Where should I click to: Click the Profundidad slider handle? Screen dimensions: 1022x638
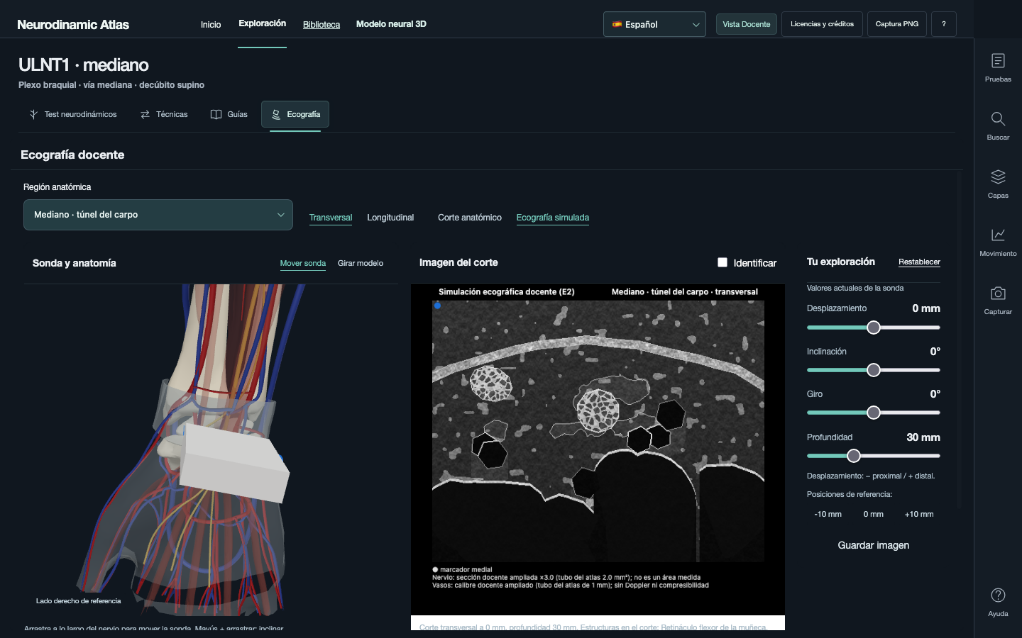coord(854,456)
